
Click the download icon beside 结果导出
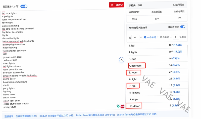pos(174,5)
